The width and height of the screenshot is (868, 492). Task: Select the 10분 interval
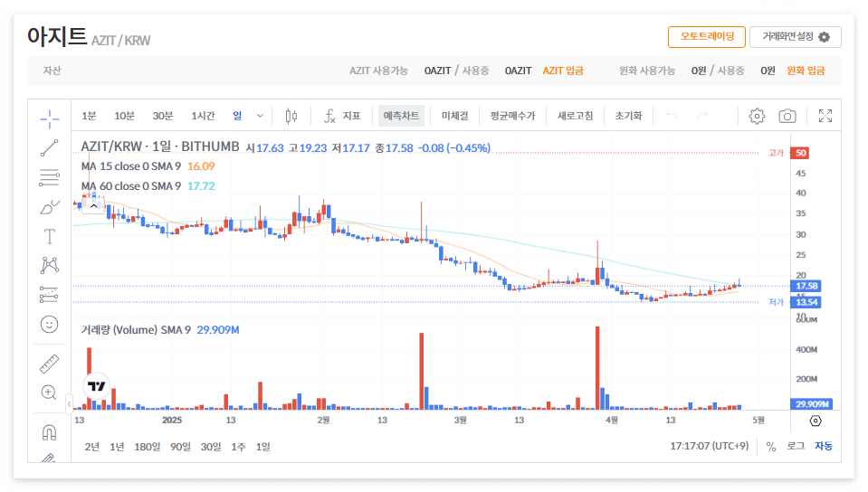point(124,116)
